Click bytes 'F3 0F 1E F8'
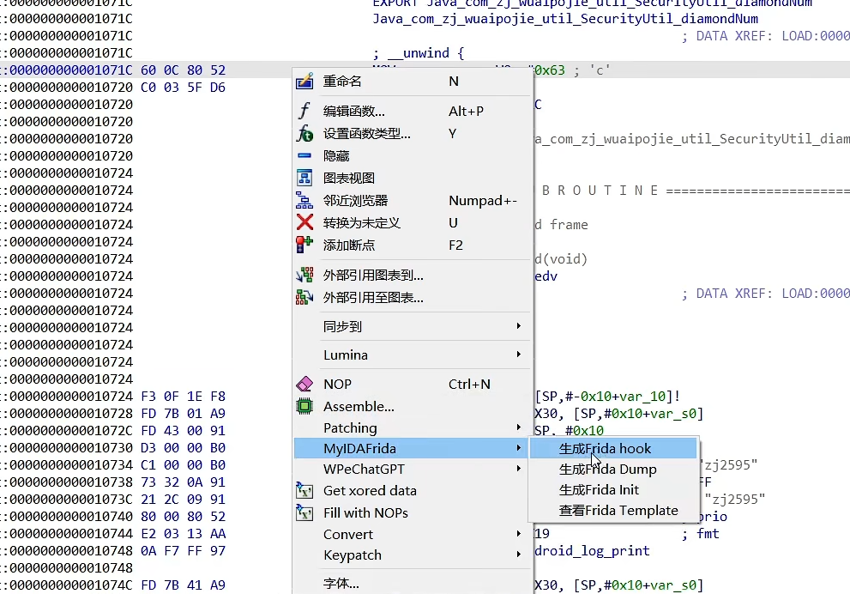Screen dimensions: 850x594 (184, 397)
